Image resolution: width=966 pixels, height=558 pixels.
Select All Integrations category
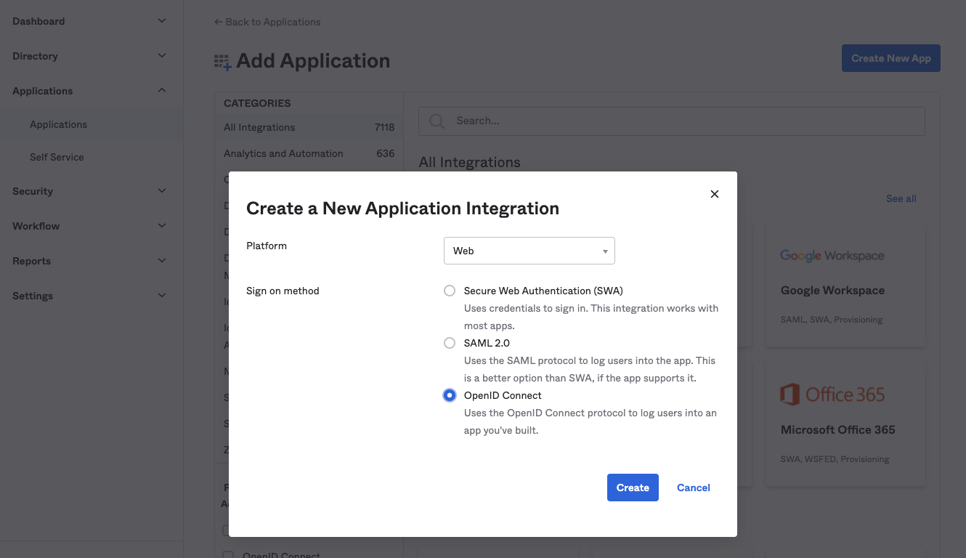coord(309,127)
